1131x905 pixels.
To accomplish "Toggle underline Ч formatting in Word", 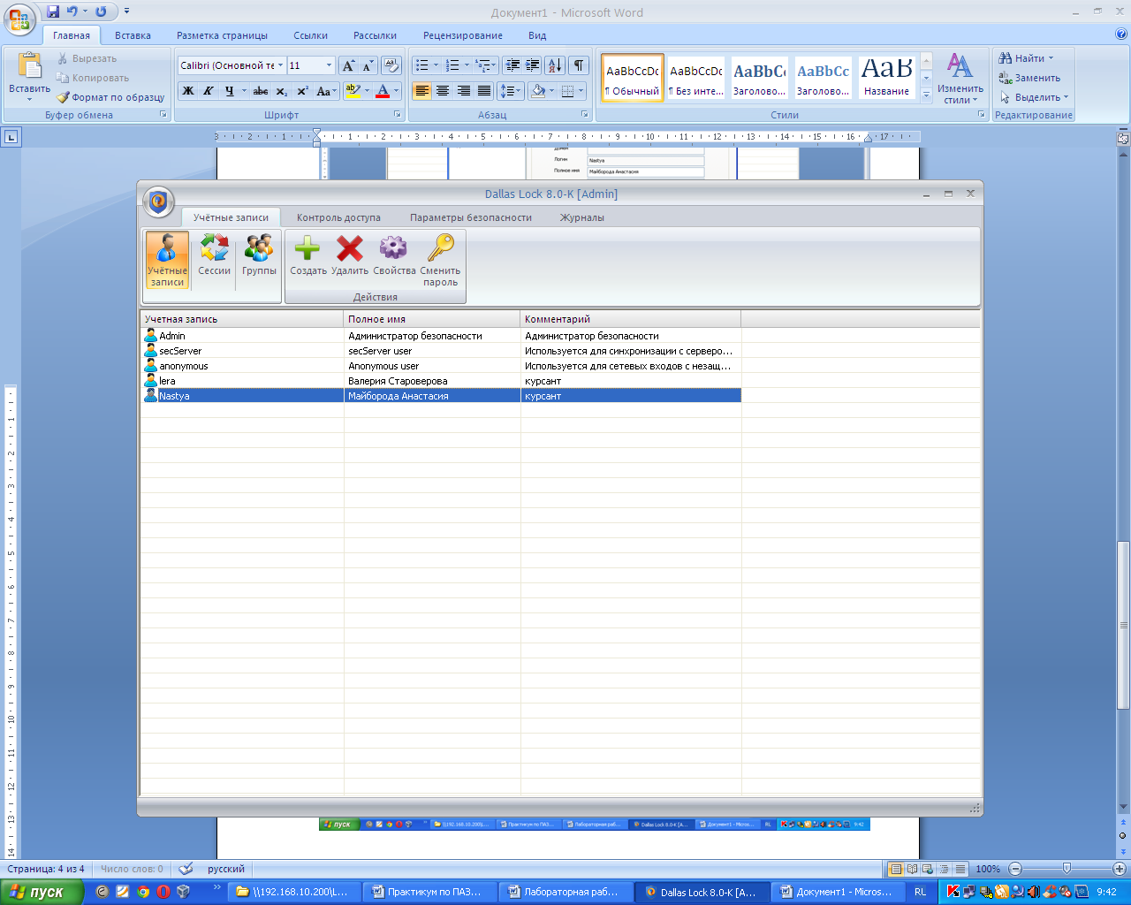I will click(229, 91).
